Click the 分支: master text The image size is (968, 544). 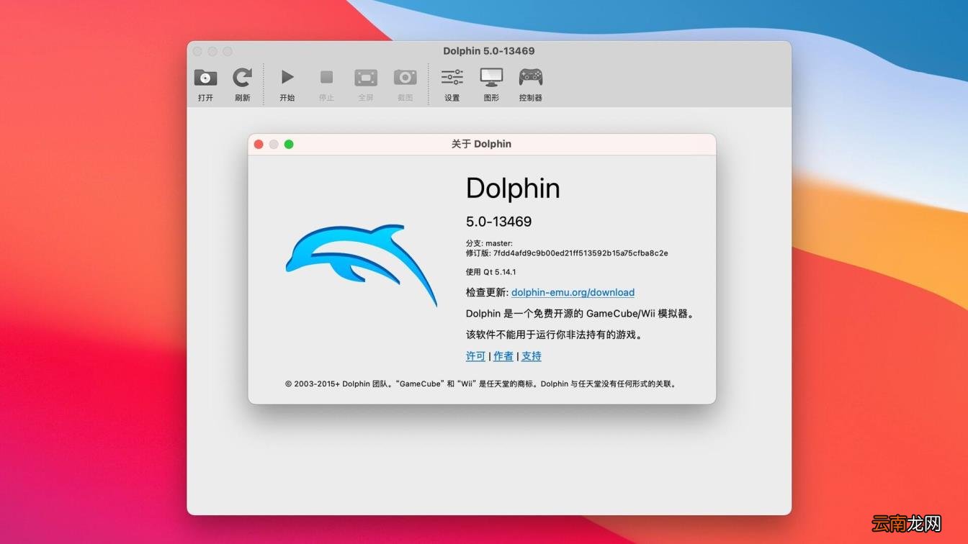click(x=489, y=243)
